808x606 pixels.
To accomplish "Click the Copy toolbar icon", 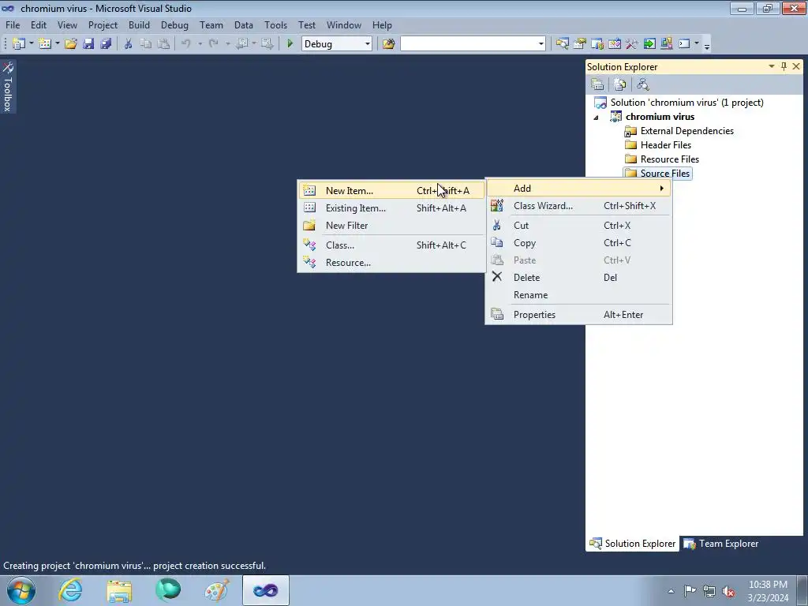I will 146,44.
